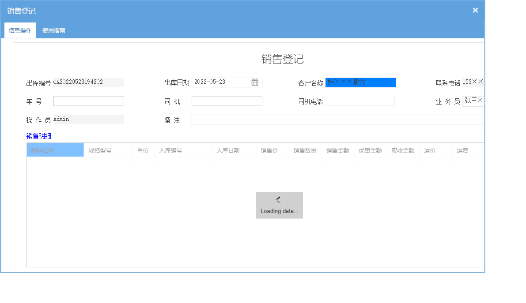Click the loading spinner icon in the grid
The image size is (526, 303).
tap(279, 200)
